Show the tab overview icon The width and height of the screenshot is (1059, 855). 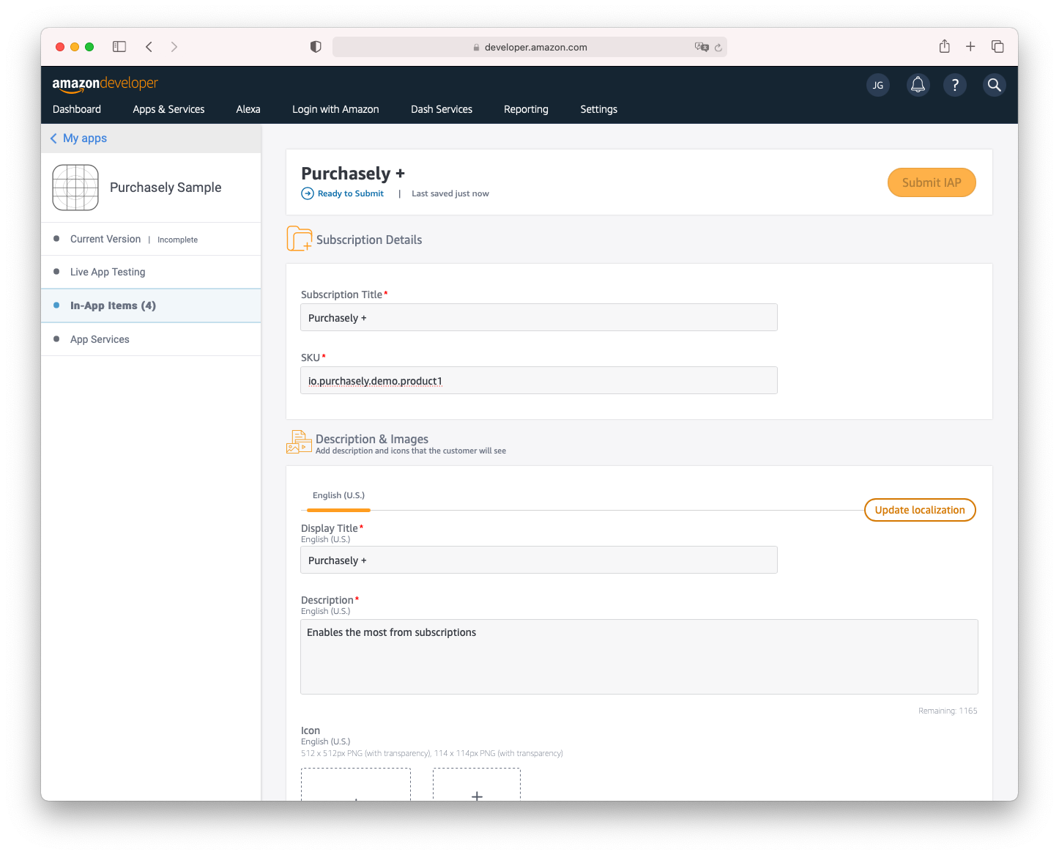point(997,47)
